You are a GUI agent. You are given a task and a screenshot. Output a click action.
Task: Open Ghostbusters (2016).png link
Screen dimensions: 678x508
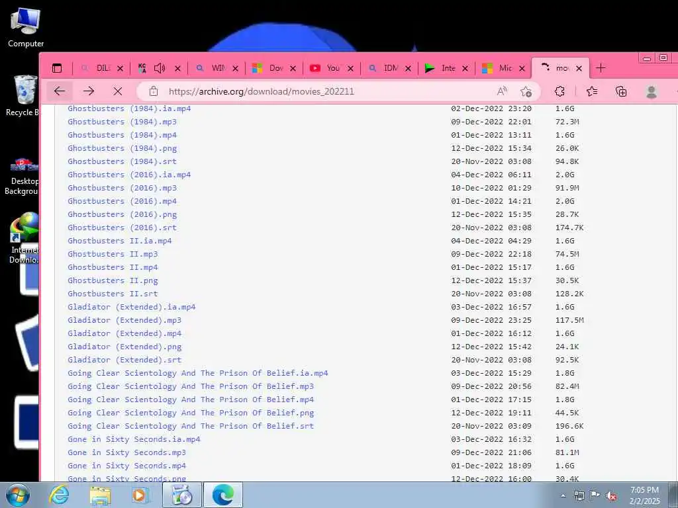(x=122, y=214)
